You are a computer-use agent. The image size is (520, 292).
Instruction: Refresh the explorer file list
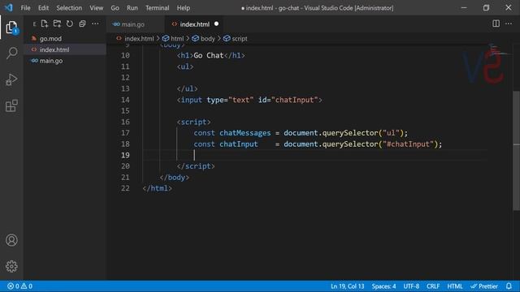tap(70, 24)
